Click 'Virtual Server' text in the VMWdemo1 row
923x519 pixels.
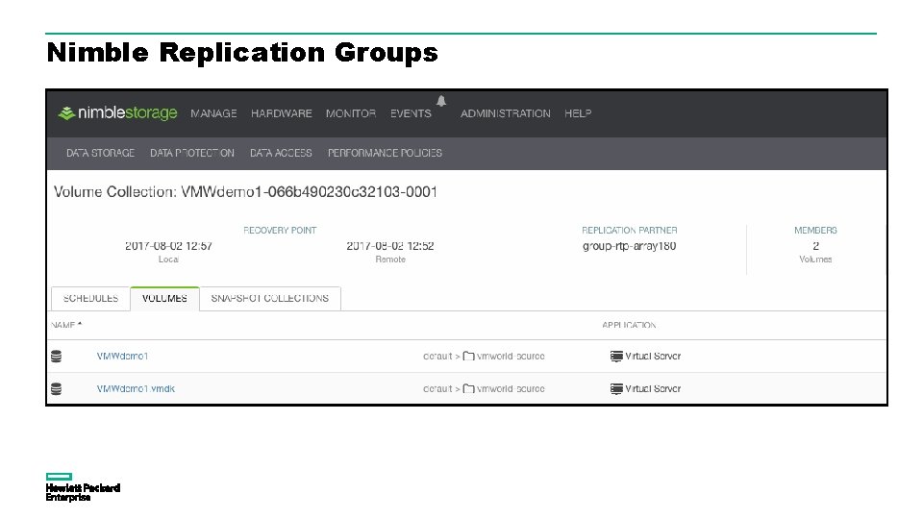[653, 356]
